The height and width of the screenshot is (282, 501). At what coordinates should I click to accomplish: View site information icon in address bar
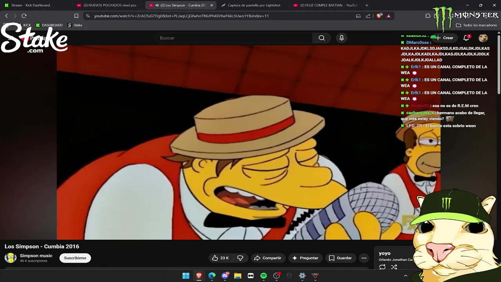[x=88, y=16]
